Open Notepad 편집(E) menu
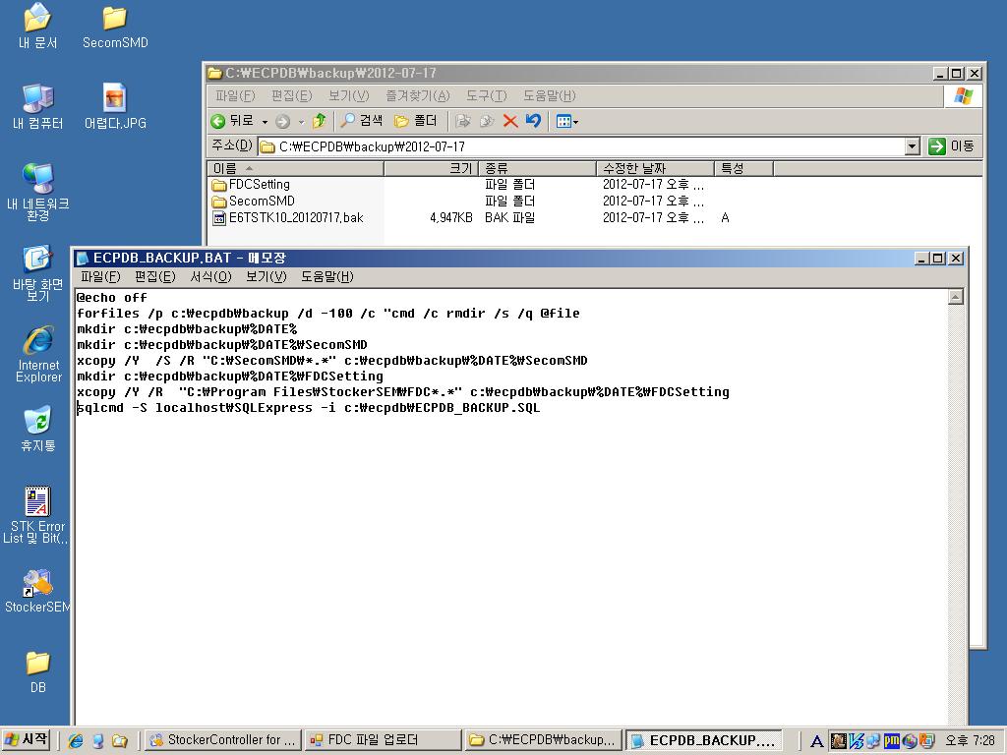 tap(154, 276)
